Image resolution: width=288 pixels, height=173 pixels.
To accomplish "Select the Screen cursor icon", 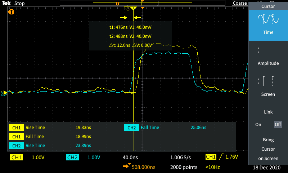I will coord(268,81).
